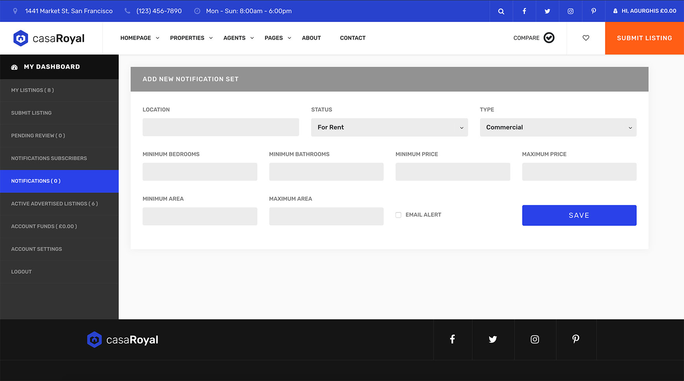Open My Listings in sidebar
This screenshot has height=381, width=684.
coord(59,90)
